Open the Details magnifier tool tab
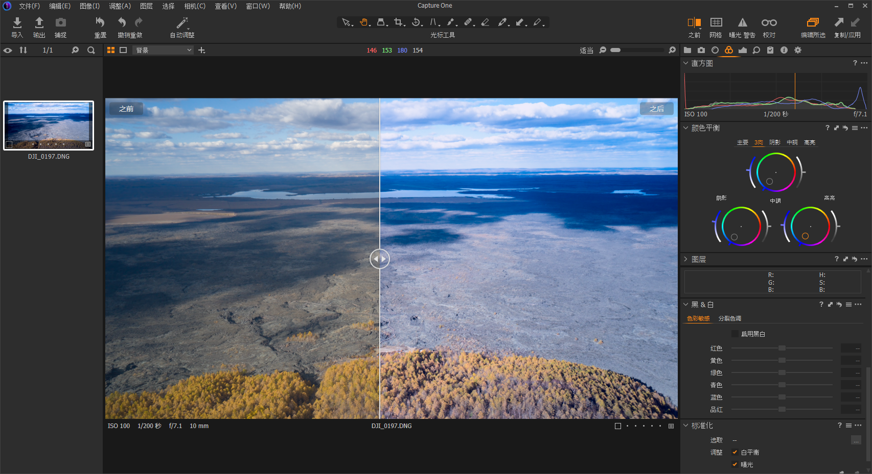The height and width of the screenshot is (474, 872). pos(756,50)
